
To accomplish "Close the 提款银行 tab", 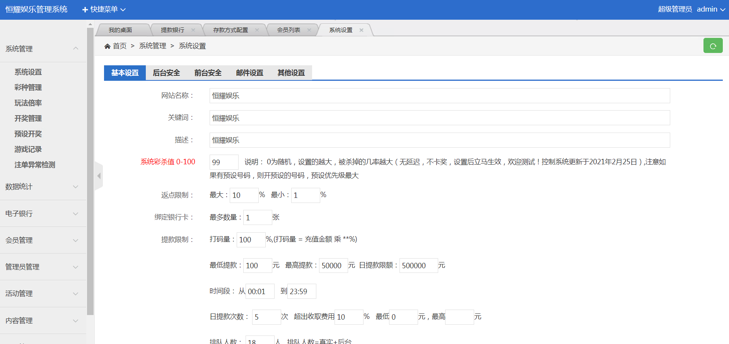I will pos(193,30).
